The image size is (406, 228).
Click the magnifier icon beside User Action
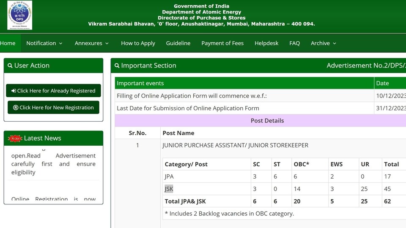click(10, 66)
